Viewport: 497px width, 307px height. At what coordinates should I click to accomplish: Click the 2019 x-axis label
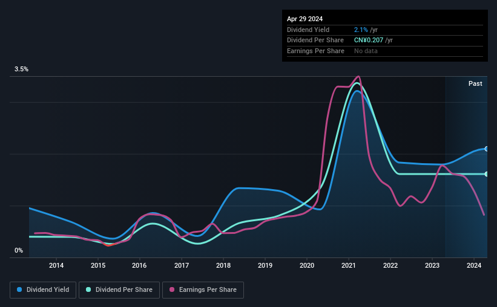tap(265, 265)
